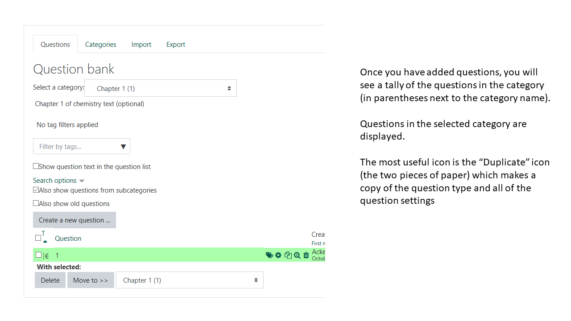
Task: Click the trash icon to delete question 1
Action: (x=306, y=255)
